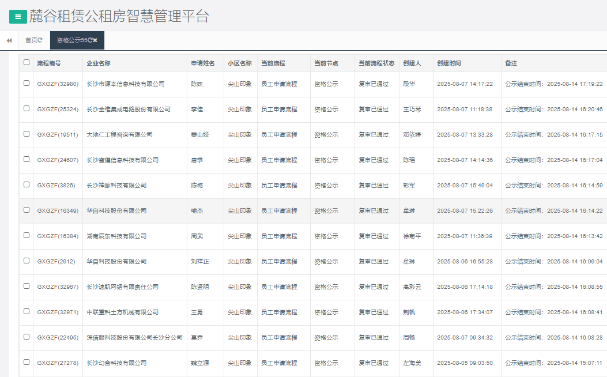Click the 当前流程状态 column header
The width and height of the screenshot is (607, 377).
coord(376,63)
